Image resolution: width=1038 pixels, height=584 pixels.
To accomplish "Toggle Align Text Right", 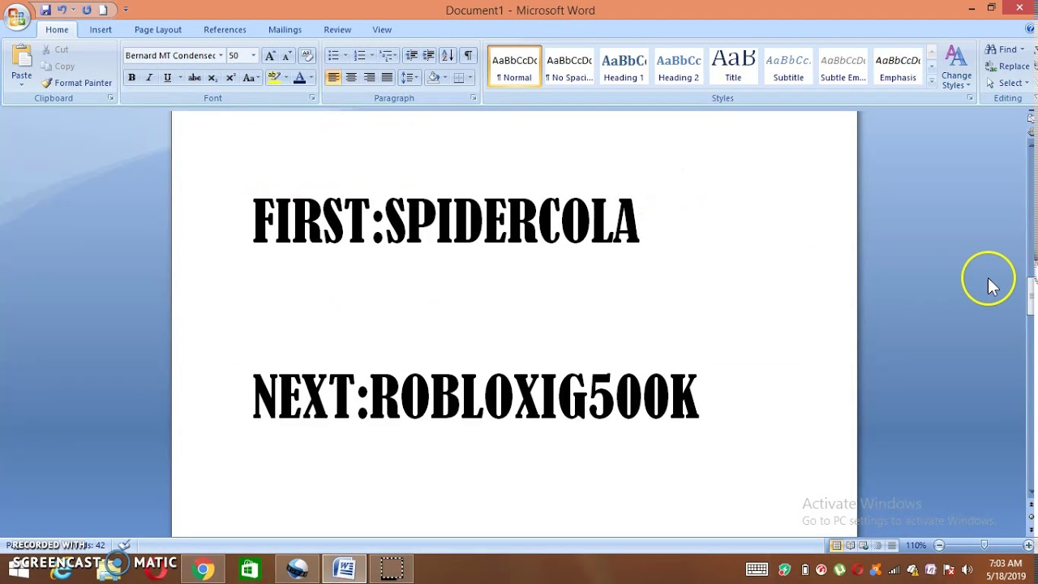I will (x=369, y=78).
